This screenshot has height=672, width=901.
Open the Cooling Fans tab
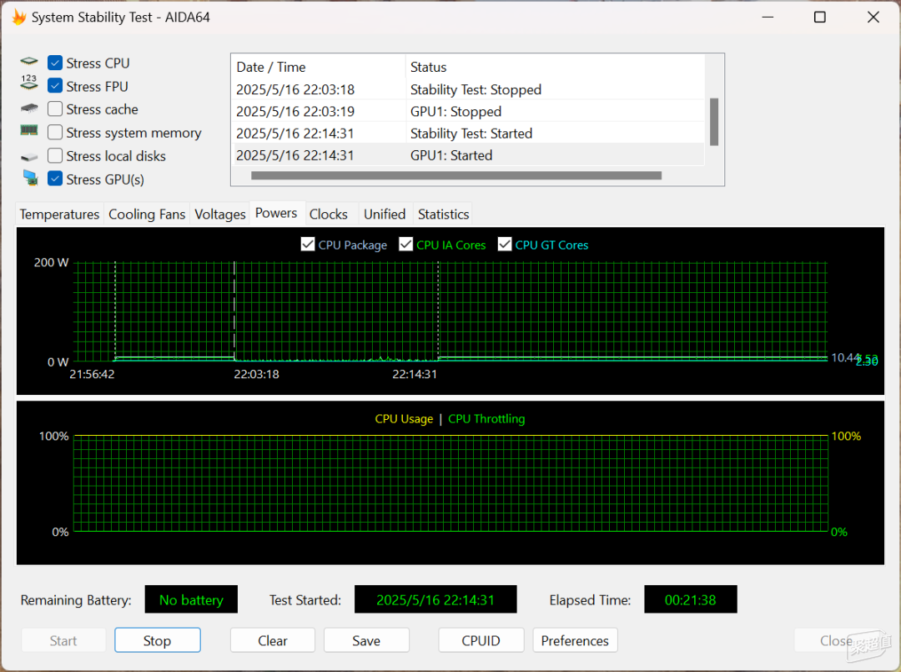pyautogui.click(x=147, y=215)
